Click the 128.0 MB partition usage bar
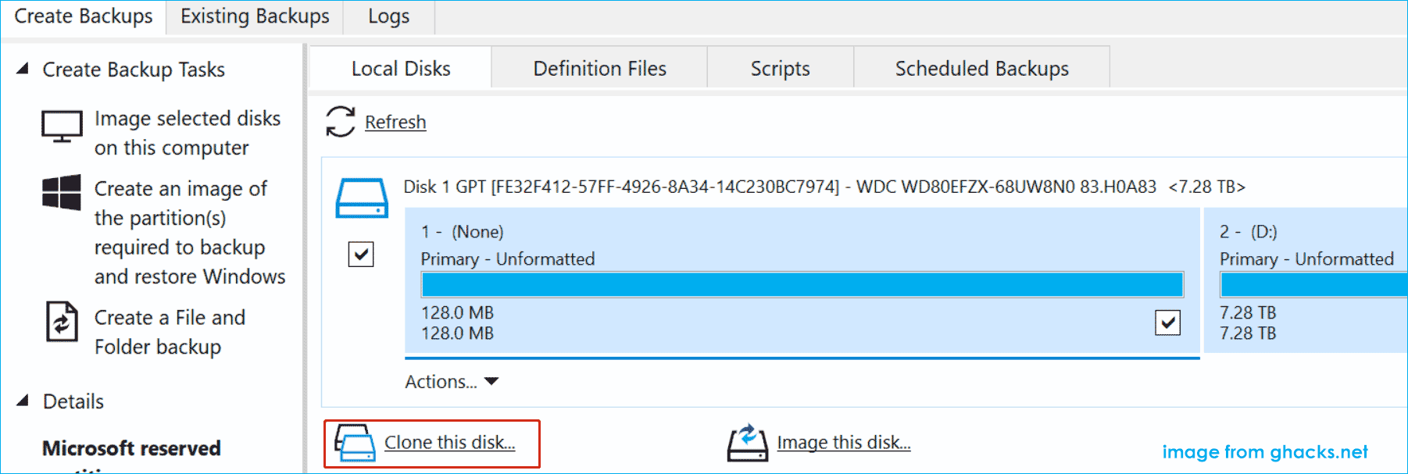Viewport: 1408px width, 474px height. coord(802,285)
